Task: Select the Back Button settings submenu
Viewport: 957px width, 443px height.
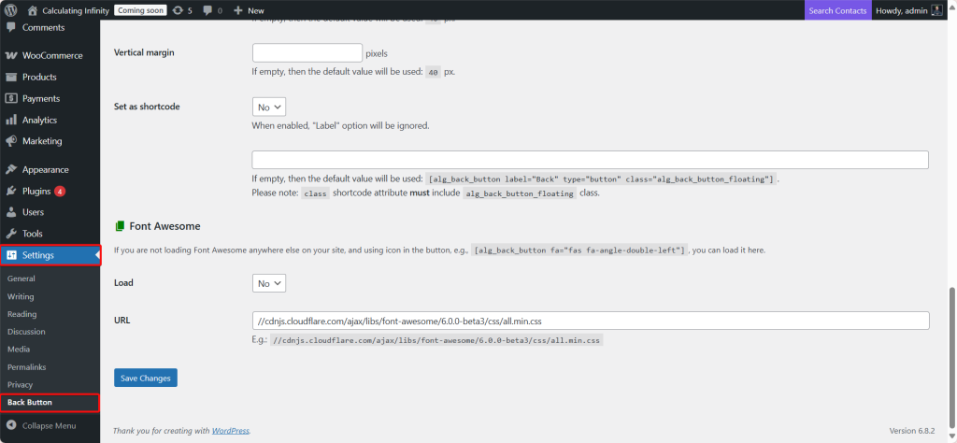Action: click(30, 403)
